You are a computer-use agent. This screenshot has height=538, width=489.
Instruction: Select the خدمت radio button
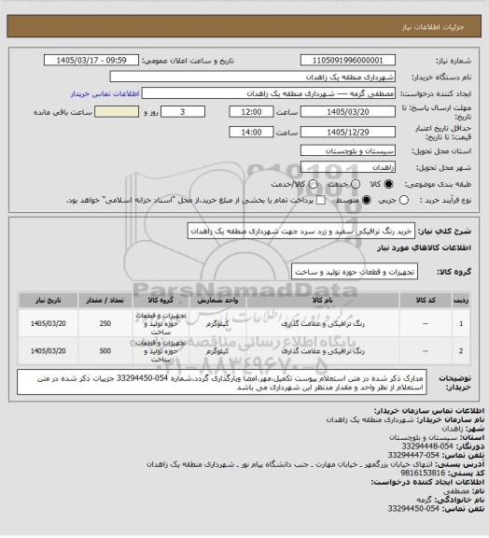click(x=356, y=184)
